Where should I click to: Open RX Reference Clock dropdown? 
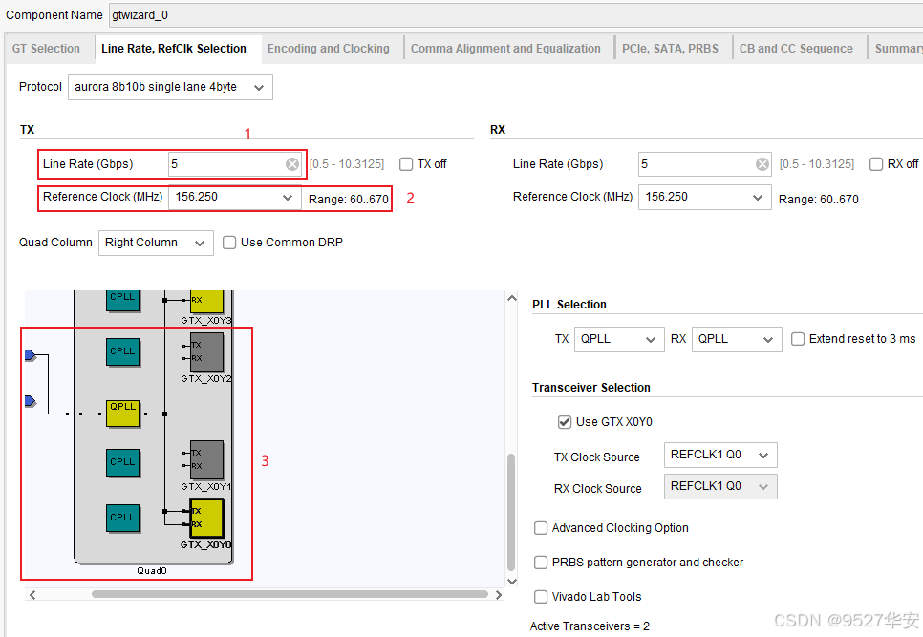(704, 197)
